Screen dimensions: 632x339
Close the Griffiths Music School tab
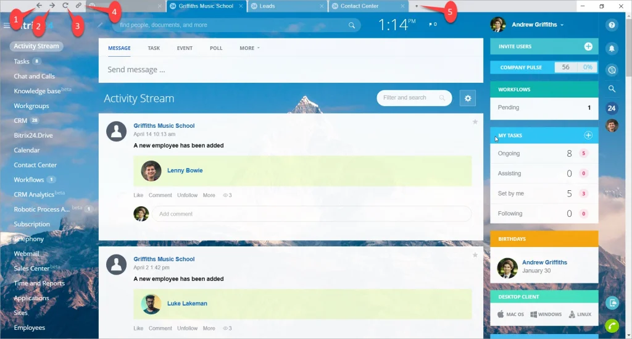coord(241,6)
